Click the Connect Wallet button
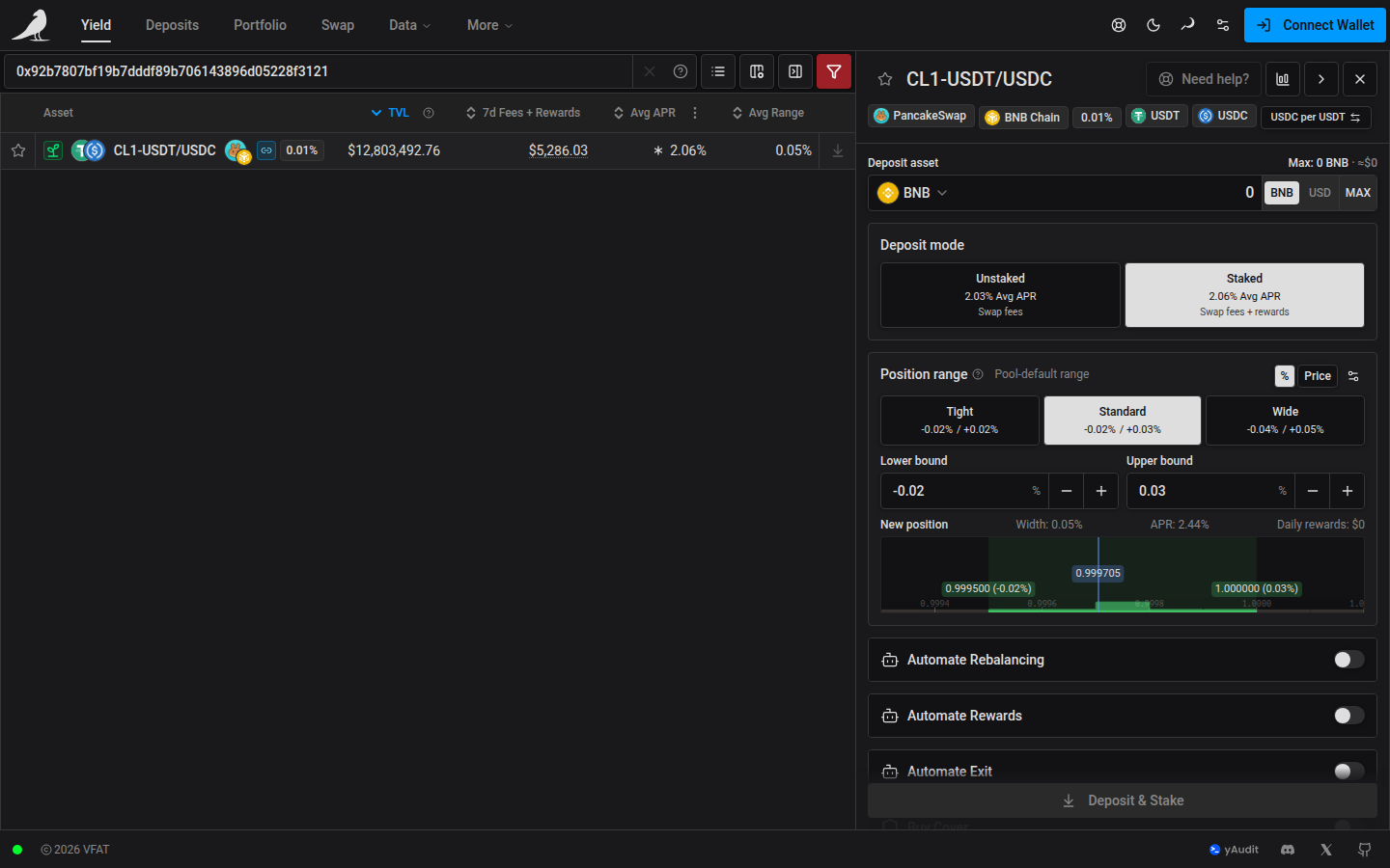This screenshot has height=868, width=1390. pos(1315,25)
